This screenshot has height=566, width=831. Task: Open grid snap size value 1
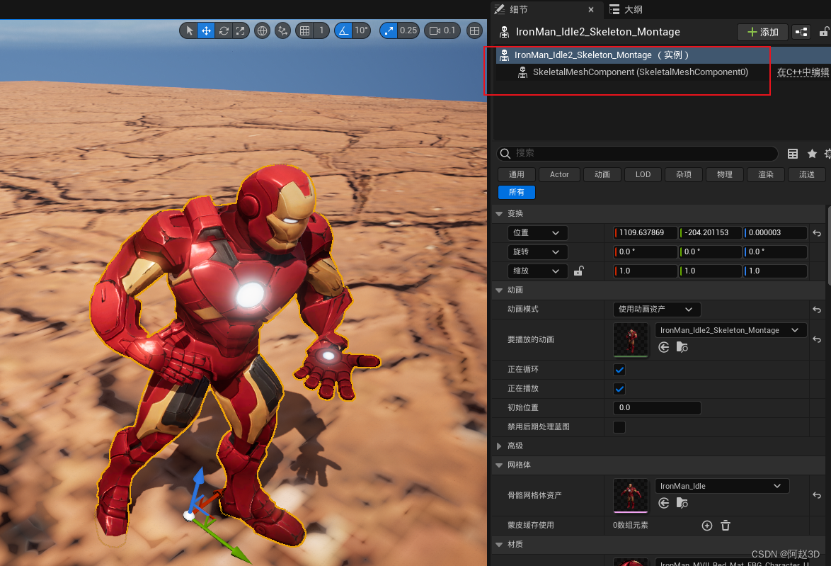coord(321,30)
